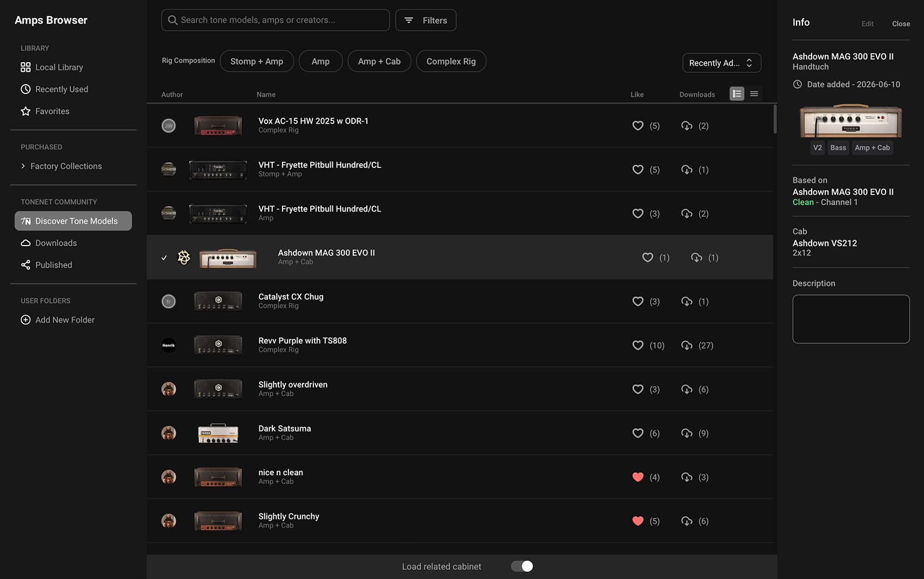Click the author icon on Ashdown row
The height and width of the screenshot is (579, 924).
[184, 257]
